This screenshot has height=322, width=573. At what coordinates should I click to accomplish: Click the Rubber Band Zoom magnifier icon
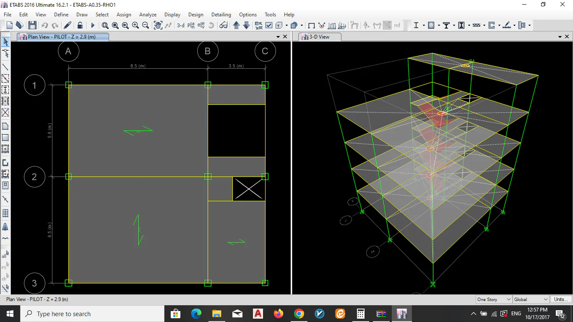pyautogui.click(x=105, y=26)
